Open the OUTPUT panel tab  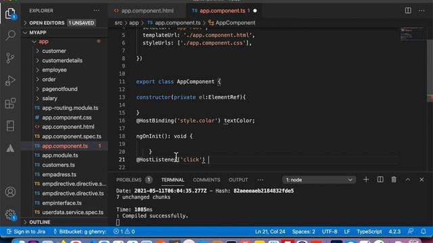click(x=238, y=180)
